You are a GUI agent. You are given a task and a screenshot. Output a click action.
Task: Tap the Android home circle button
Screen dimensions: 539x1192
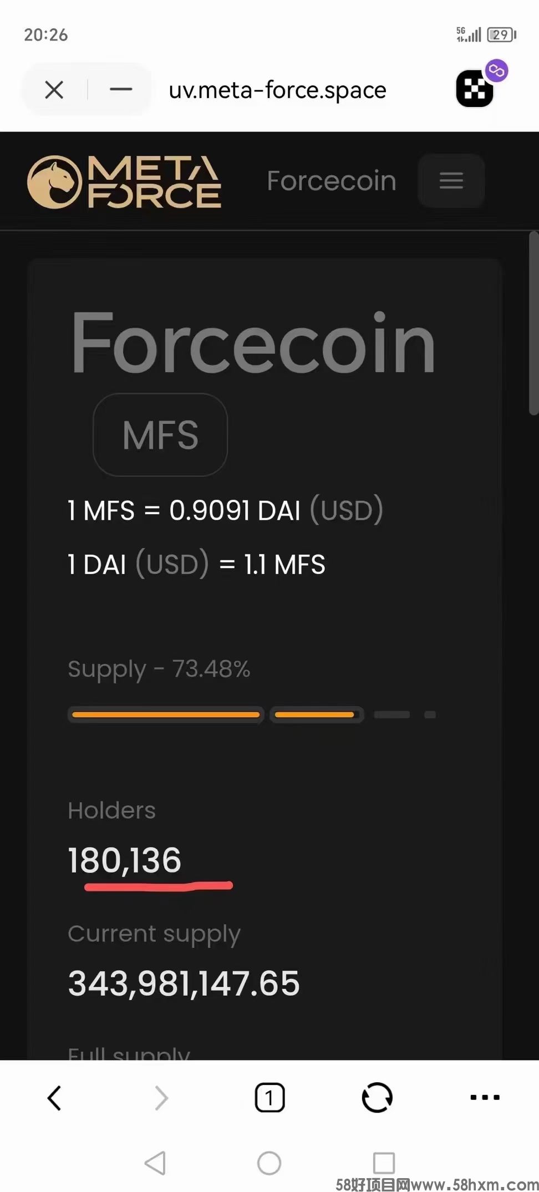[x=269, y=1163]
